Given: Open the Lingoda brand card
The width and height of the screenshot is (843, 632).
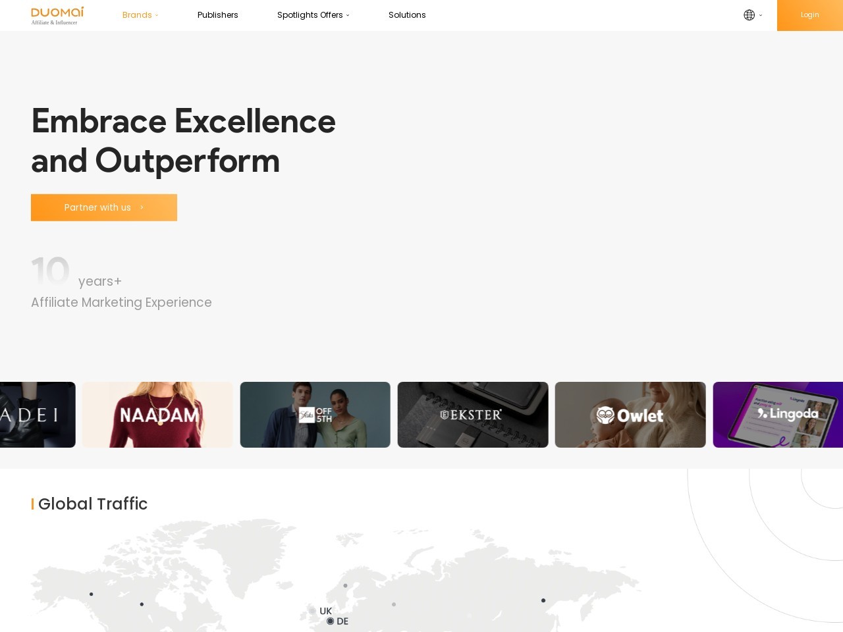Looking at the screenshot, I should pos(777,415).
